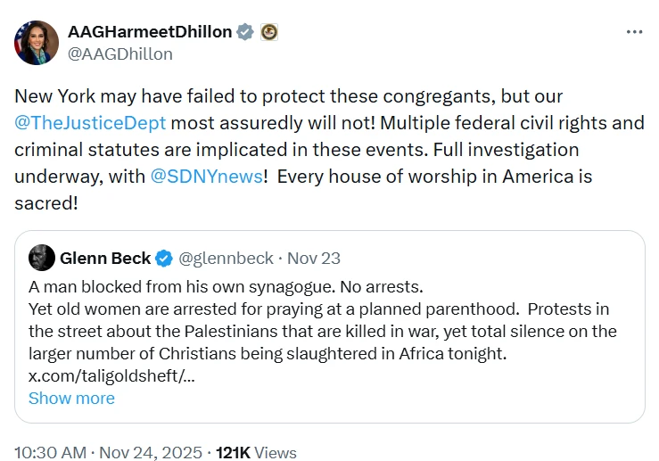Click quoted text about Christians slaughtered in Africa

(268, 354)
